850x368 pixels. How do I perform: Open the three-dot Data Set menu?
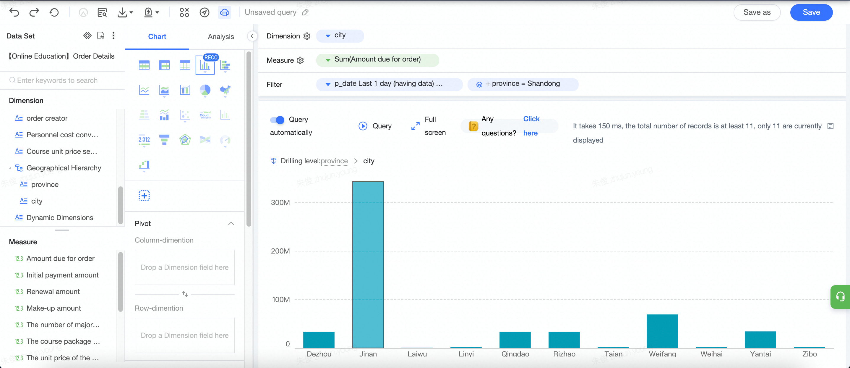point(113,35)
